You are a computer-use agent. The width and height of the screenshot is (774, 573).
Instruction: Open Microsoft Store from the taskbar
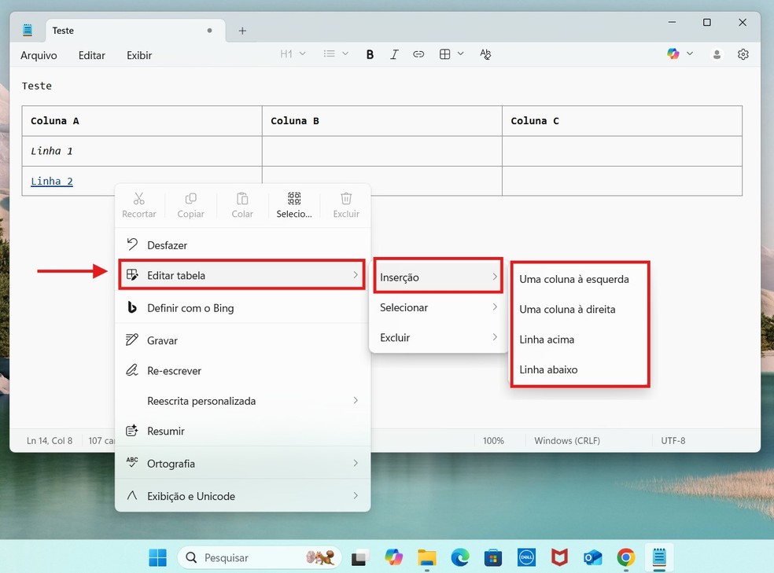493,558
